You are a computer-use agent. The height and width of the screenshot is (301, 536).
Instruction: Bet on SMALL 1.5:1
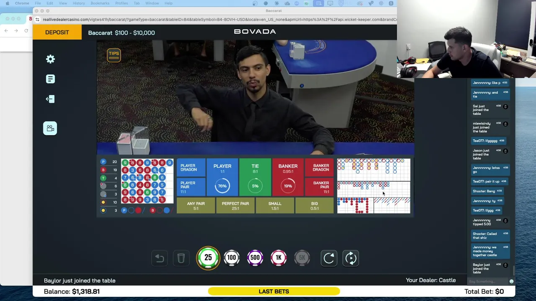[x=275, y=206]
